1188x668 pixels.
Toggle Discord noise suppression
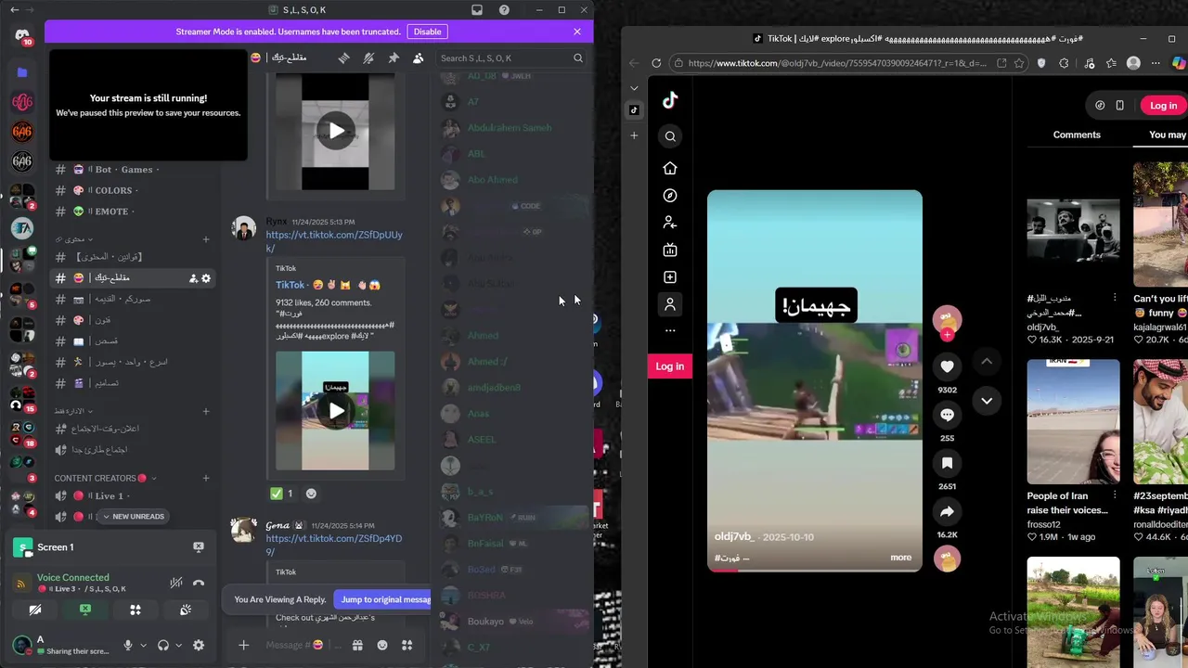175,583
